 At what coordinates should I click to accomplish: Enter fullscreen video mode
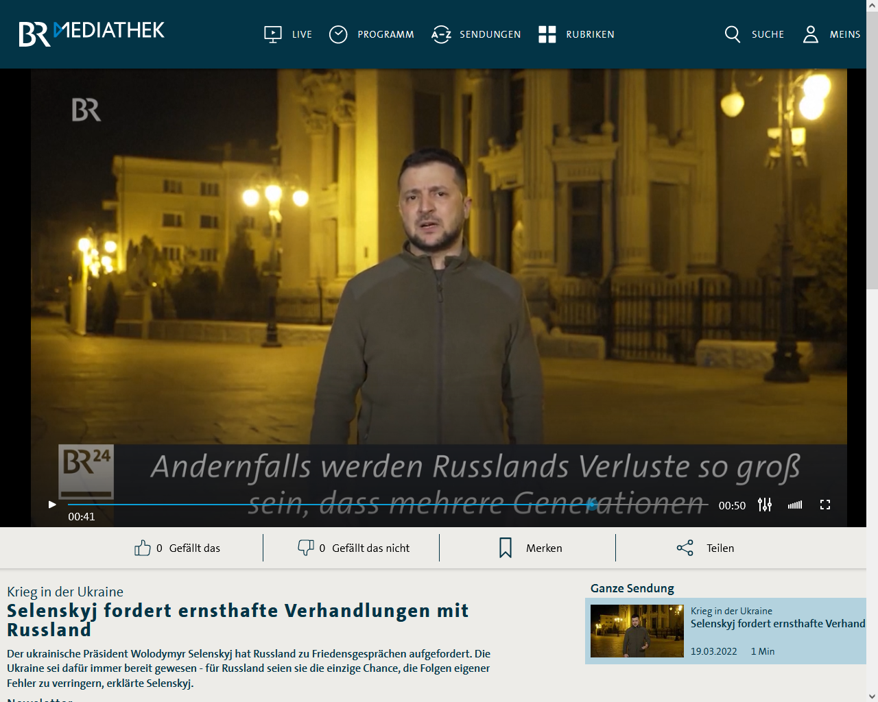825,505
